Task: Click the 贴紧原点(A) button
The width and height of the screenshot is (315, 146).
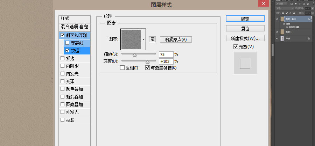Action: pyautogui.click(x=176, y=39)
